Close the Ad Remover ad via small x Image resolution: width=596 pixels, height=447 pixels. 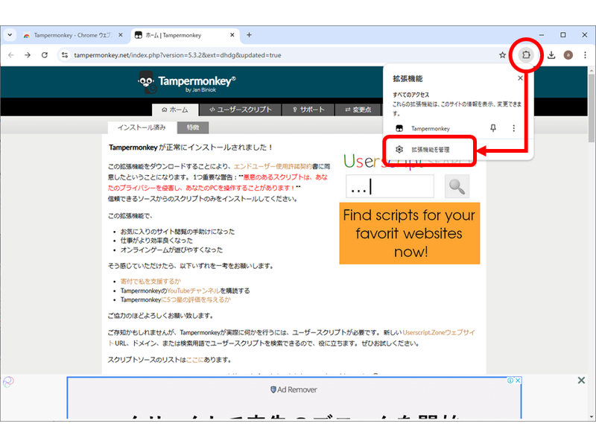pos(517,381)
